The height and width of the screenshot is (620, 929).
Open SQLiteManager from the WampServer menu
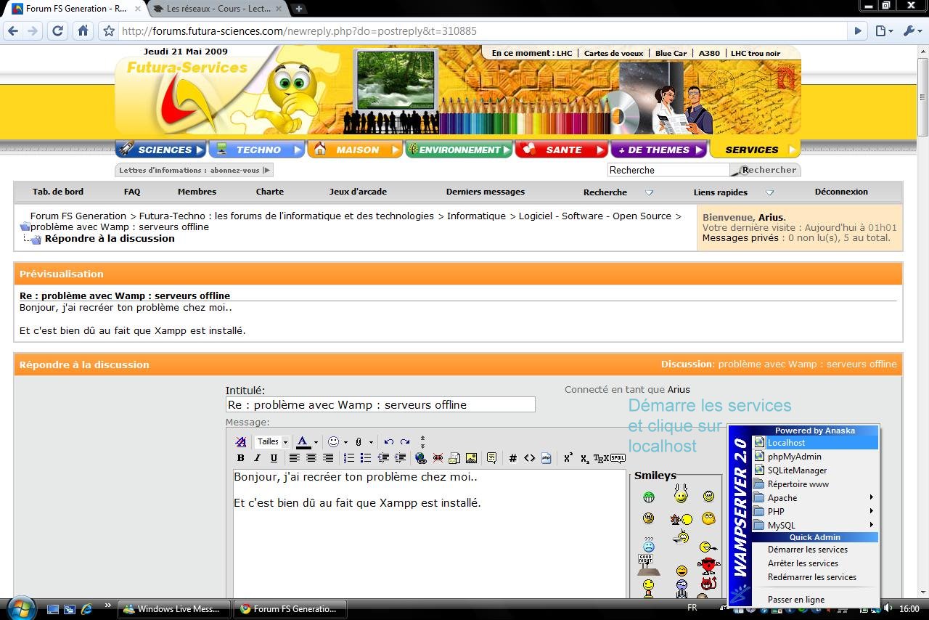pyautogui.click(x=814, y=470)
